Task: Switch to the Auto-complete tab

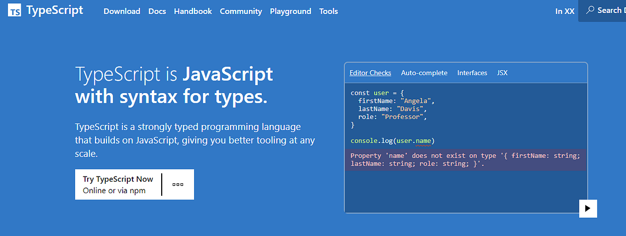Action: (424, 73)
